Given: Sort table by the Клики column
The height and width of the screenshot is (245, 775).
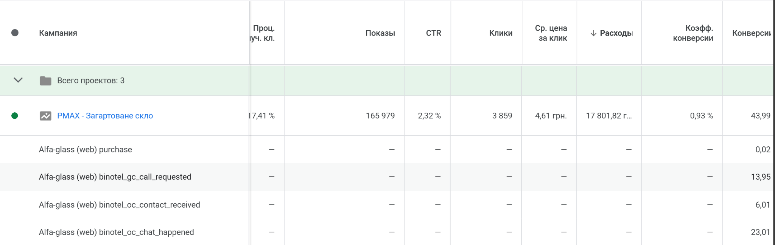Looking at the screenshot, I should pos(500,33).
